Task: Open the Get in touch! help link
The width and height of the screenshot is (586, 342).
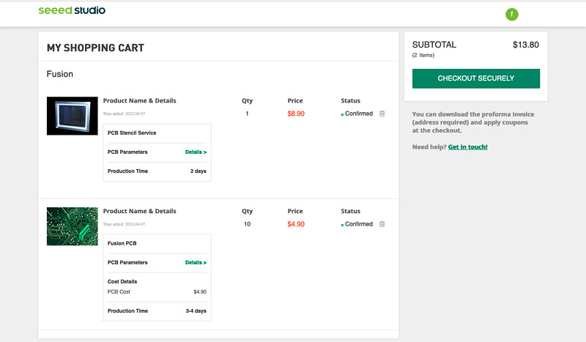Action: tap(467, 147)
